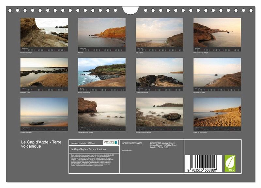The height and width of the screenshot is (188, 261).
Task: Select the 'Falaise' February thumbnail
Action: pyautogui.click(x=102, y=32)
